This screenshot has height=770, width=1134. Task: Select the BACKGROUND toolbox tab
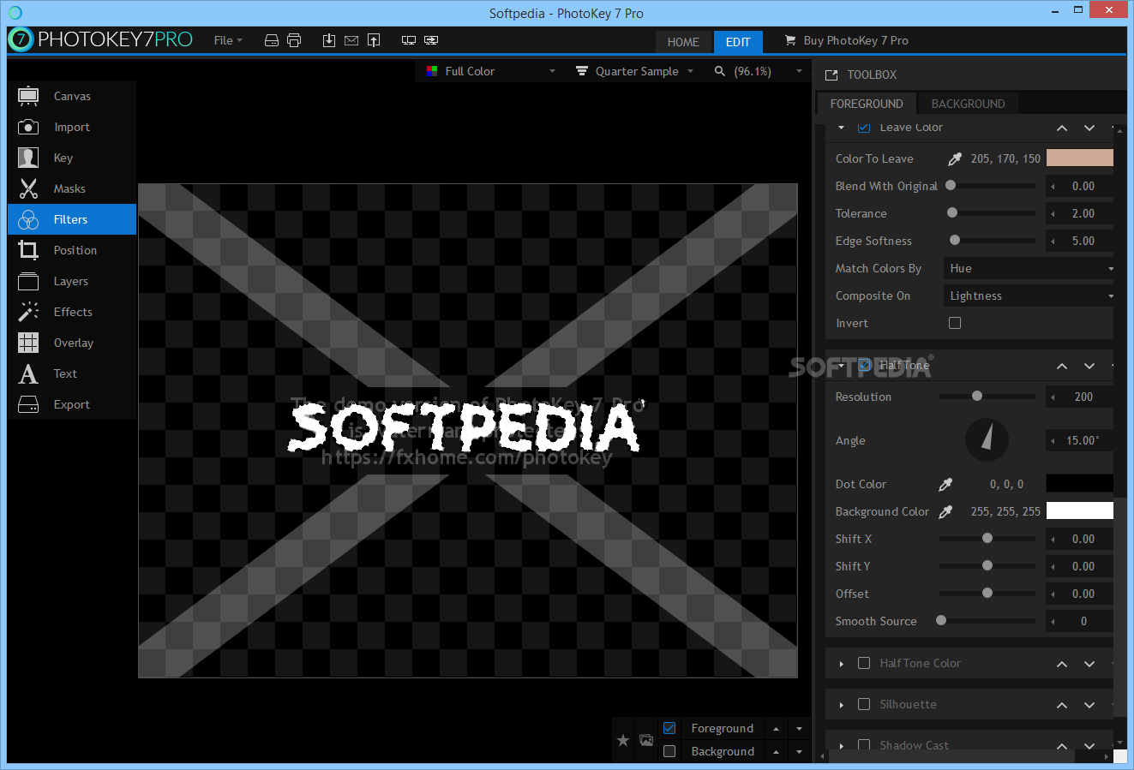968,104
